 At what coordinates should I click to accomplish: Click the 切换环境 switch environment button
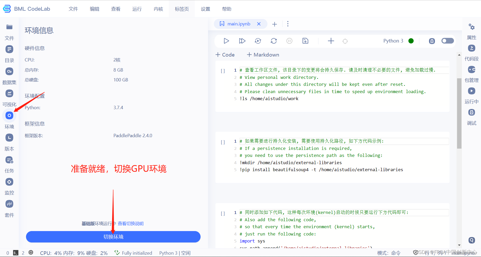(x=113, y=237)
